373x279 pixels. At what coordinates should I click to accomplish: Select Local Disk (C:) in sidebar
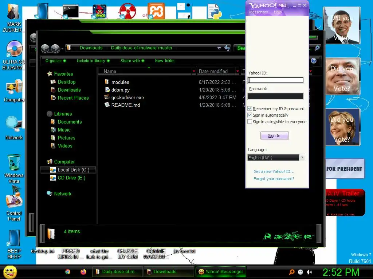point(68,170)
